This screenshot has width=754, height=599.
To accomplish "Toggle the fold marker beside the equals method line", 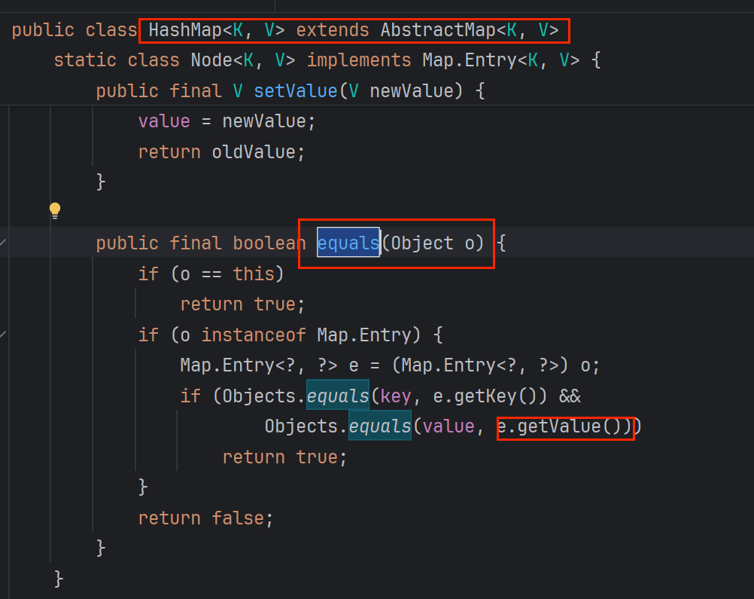I will [5, 243].
